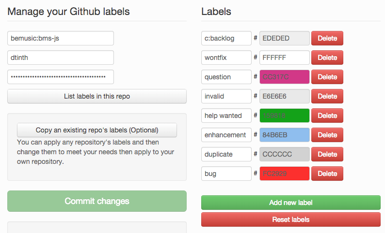Click 'Copy an existing repo's labels (Optional)'

point(97,130)
